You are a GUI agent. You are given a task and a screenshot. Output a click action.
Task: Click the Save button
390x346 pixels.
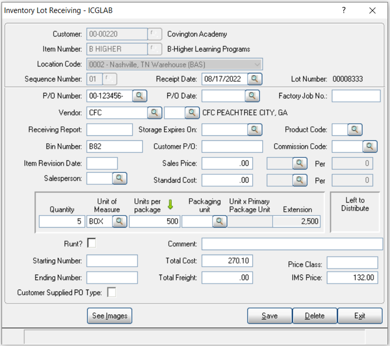[270, 316]
